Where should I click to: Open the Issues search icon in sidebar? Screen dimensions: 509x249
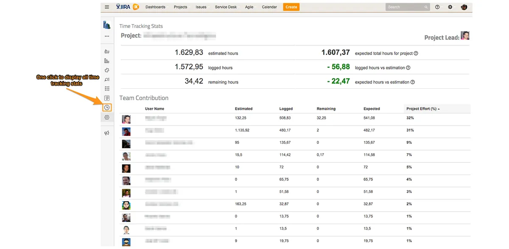[107, 79]
